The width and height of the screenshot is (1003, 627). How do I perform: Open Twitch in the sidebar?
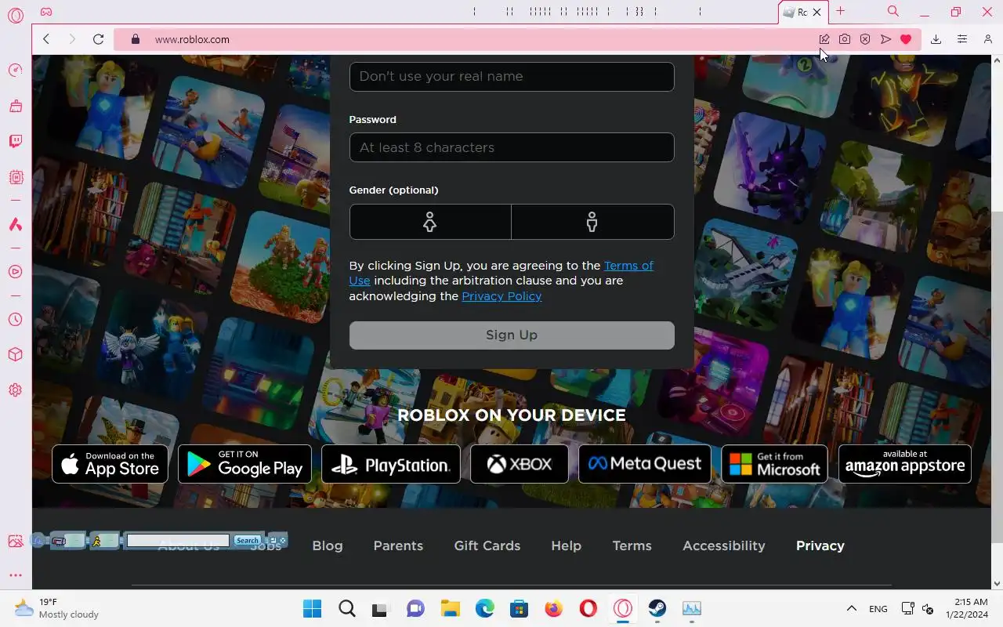click(15, 142)
